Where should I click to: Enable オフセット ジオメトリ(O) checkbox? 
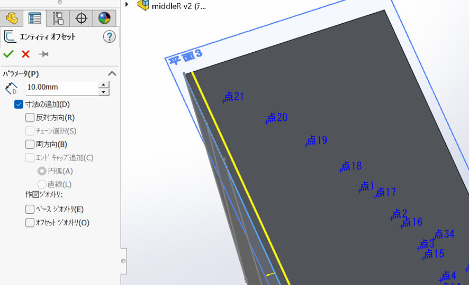(30, 223)
